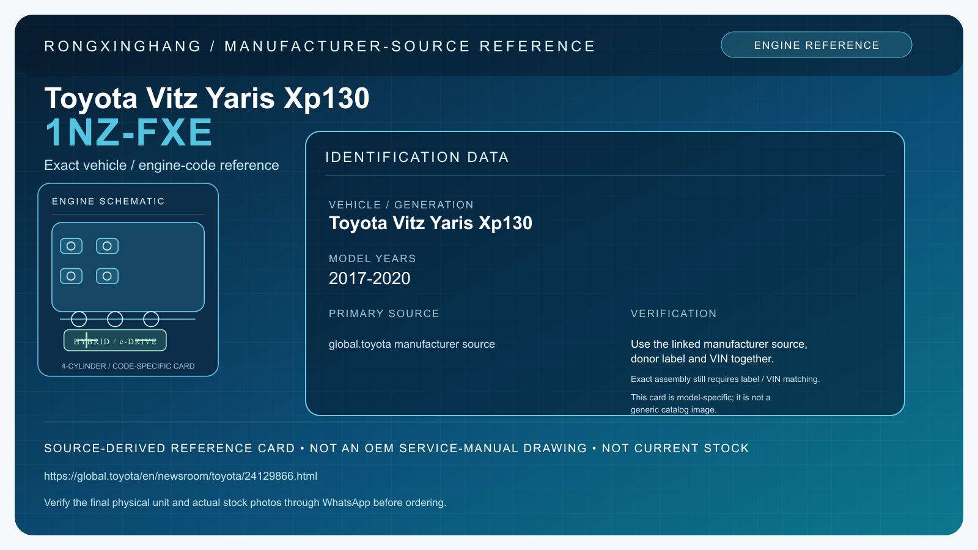Select the PRIMARY SOURCE label
This screenshot has width=978, height=550.
click(x=384, y=313)
